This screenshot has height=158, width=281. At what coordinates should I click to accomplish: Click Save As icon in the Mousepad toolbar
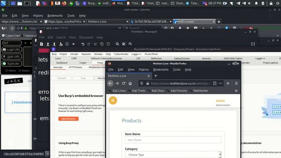tap(61, 44)
